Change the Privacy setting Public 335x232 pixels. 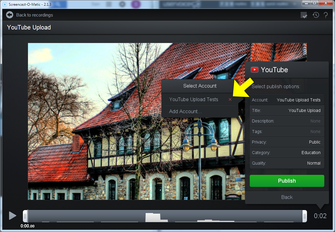point(287,142)
